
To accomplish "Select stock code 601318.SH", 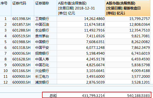I will [x=21, y=48].
